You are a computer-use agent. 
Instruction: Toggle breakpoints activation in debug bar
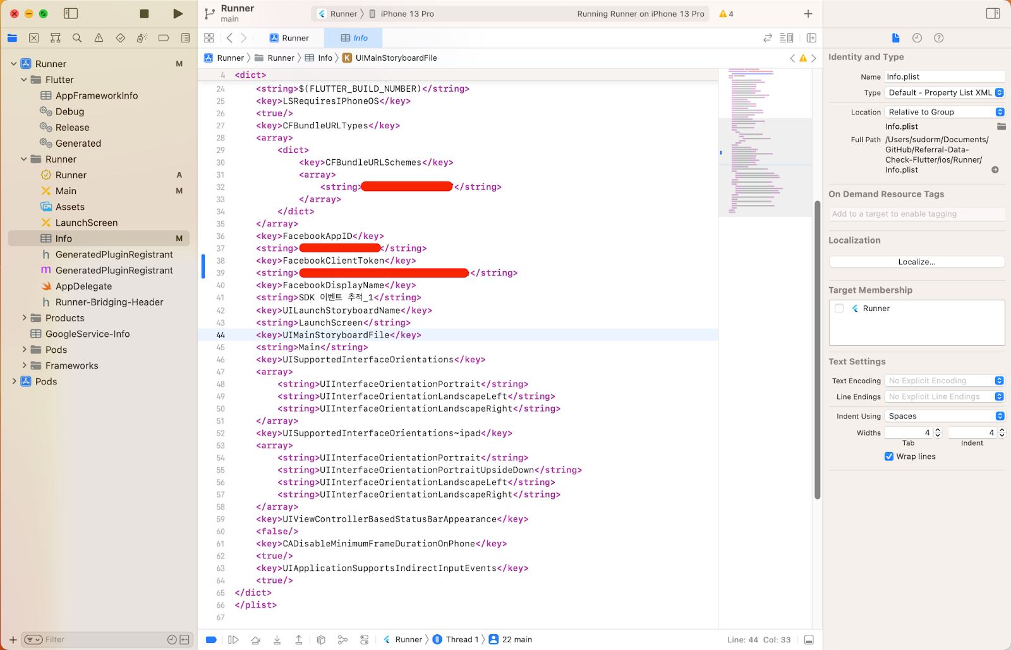211,640
